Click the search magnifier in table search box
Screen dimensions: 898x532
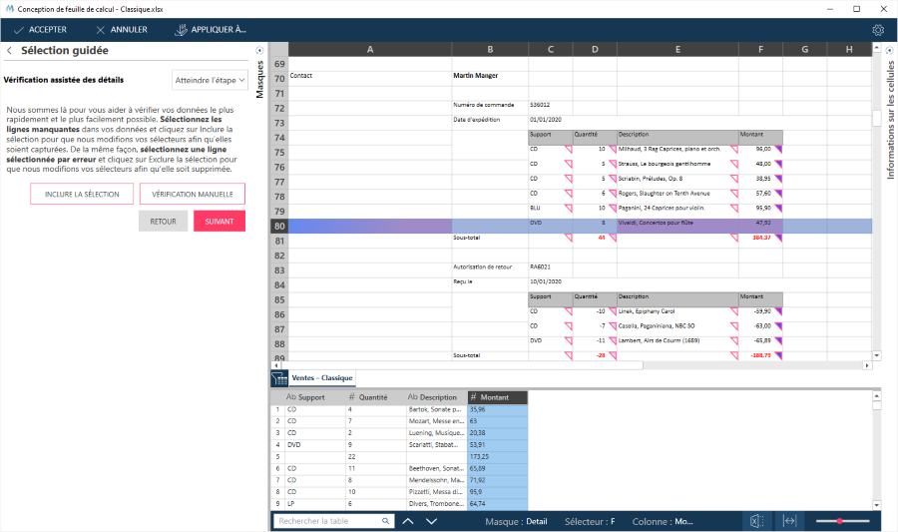386,521
